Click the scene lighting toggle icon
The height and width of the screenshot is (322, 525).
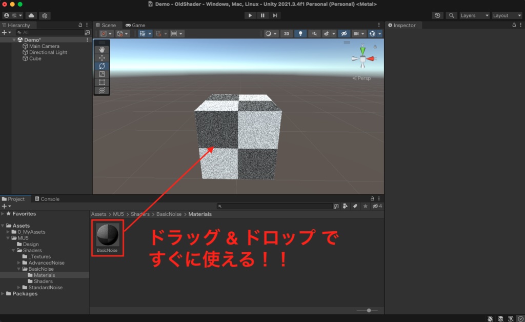coord(300,33)
